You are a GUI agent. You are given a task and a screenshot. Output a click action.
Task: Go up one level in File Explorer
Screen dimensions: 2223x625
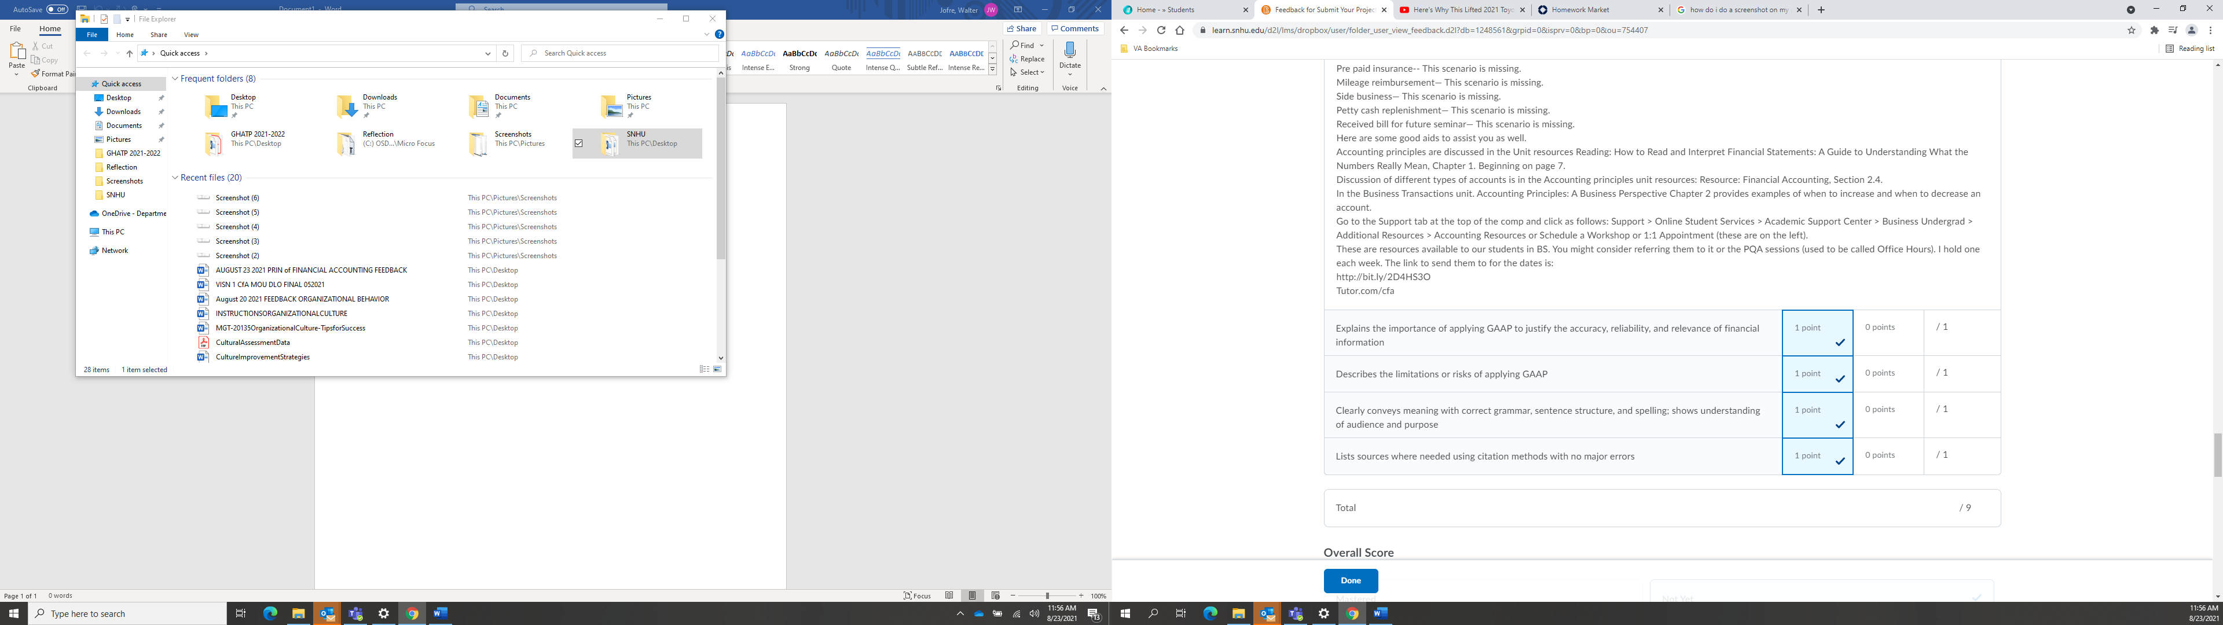[130, 53]
